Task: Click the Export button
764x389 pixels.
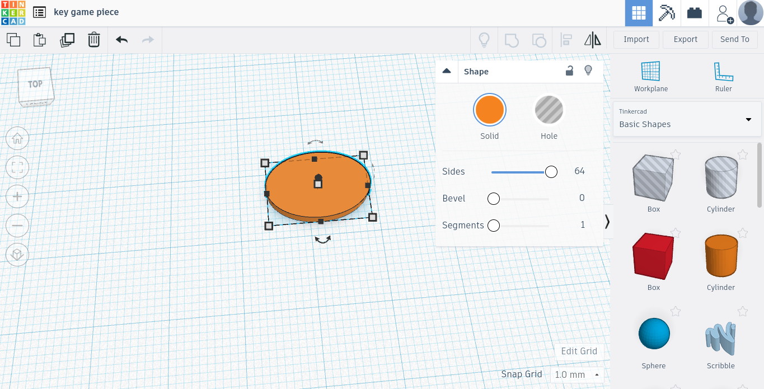Action: pos(686,39)
